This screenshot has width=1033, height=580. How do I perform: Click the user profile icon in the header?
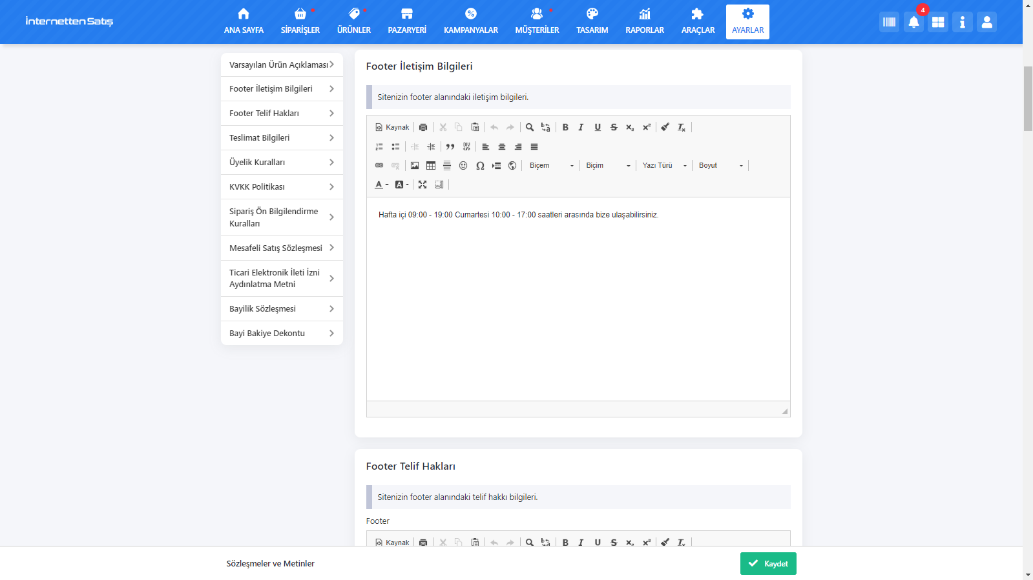[986, 22]
